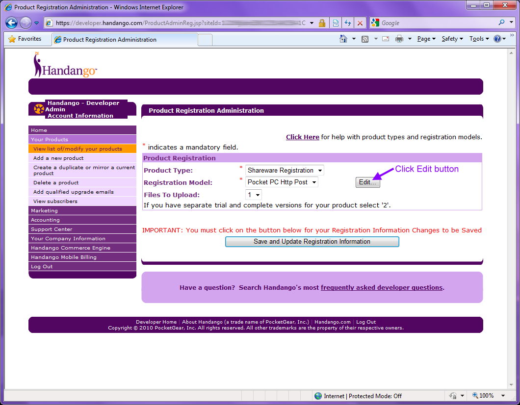Click the security lock icon in address bar
Image resolution: width=520 pixels, height=405 pixels.
point(322,23)
